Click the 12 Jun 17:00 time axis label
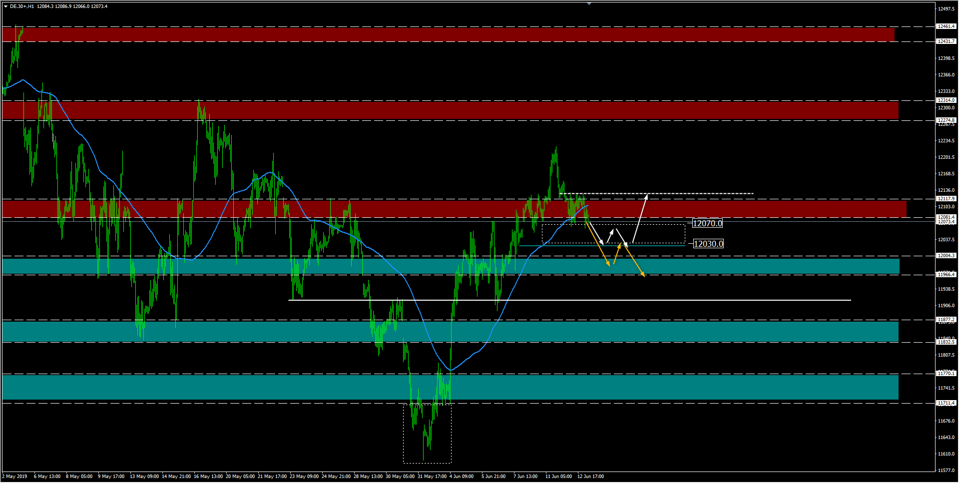Viewport: 959px width, 483px height. pos(590,477)
